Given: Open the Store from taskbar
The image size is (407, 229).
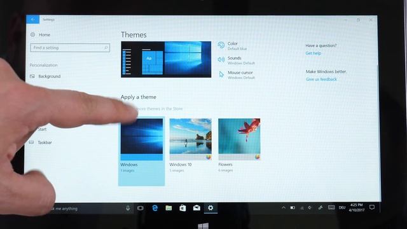Looking at the screenshot, I should pos(183,208).
